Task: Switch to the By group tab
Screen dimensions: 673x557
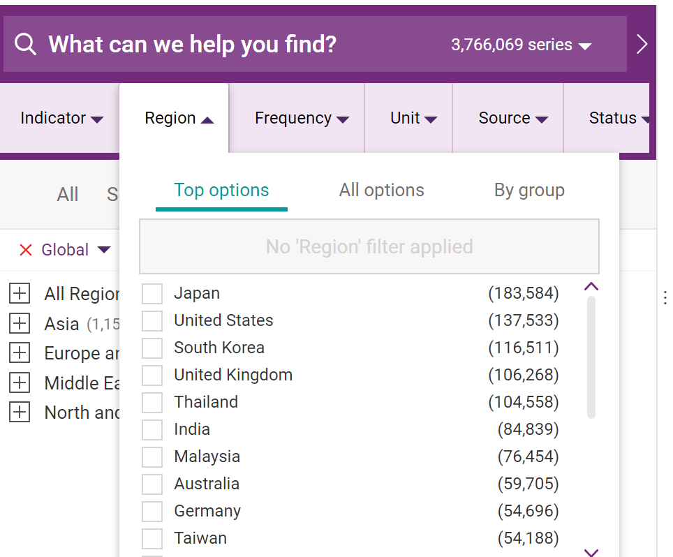Action: point(529,190)
